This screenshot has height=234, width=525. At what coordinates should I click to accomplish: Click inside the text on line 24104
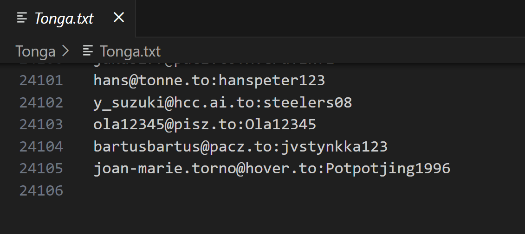pos(240,147)
